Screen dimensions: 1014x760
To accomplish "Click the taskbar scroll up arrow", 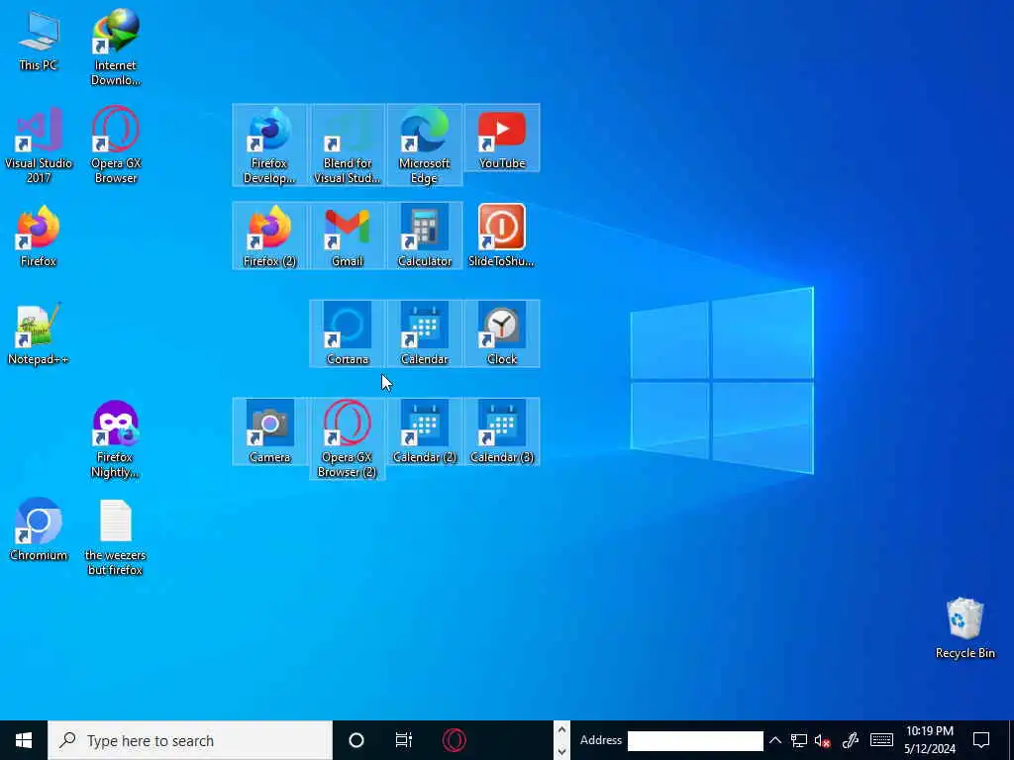I will coord(561,730).
